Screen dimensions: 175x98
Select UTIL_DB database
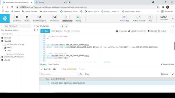[x=7, y=60]
